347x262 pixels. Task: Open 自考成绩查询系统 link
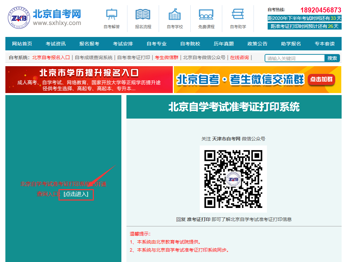pos(94,57)
